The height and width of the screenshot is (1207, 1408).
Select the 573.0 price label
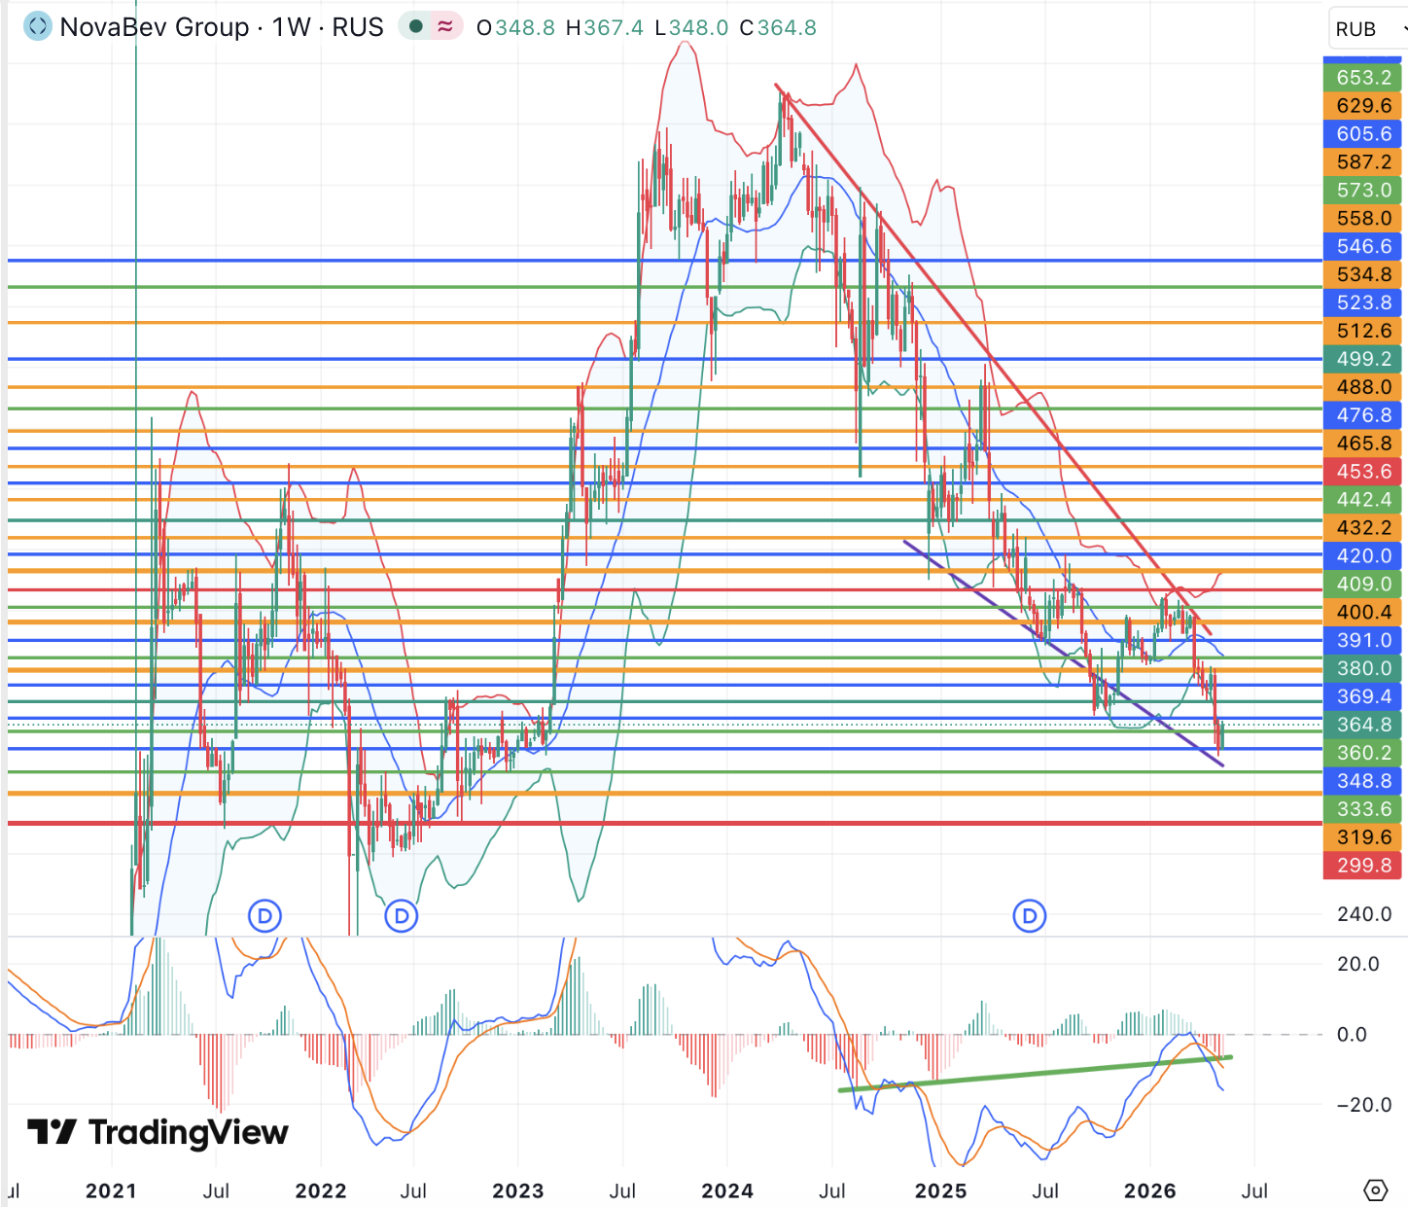click(x=1362, y=190)
